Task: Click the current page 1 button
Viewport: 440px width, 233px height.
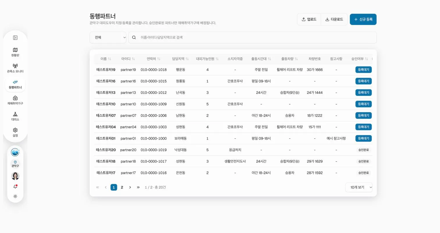Action: coord(114,187)
